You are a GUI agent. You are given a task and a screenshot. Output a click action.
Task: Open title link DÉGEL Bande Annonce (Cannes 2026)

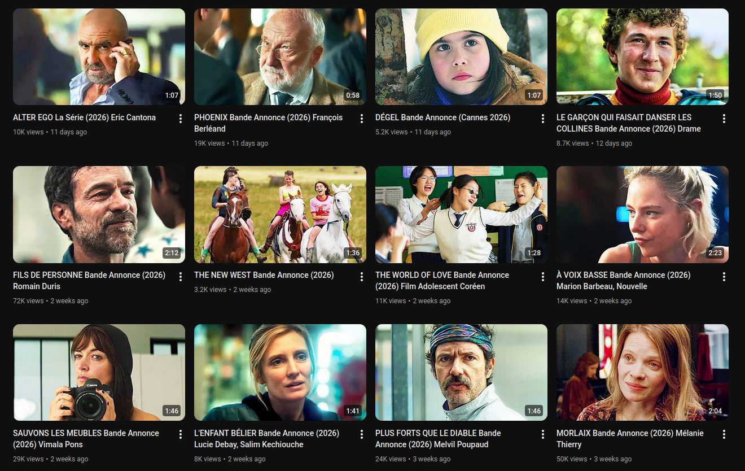tap(442, 117)
